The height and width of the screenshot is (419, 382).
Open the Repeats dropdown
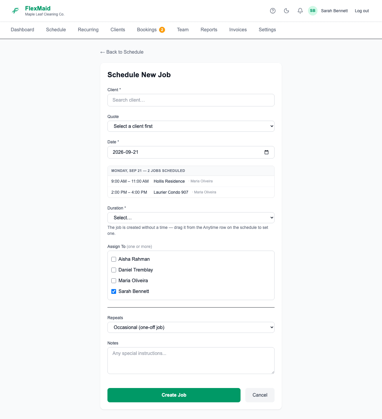click(x=191, y=328)
